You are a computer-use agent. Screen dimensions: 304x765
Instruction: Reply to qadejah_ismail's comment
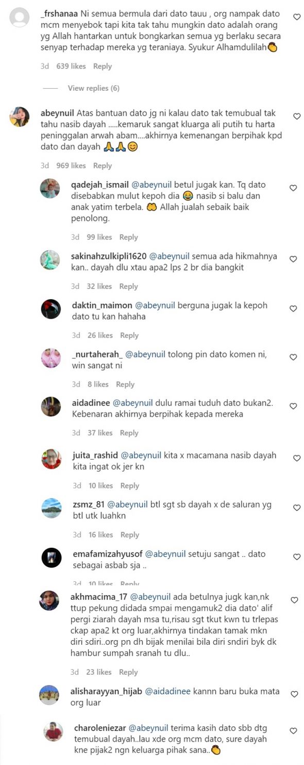click(x=129, y=237)
